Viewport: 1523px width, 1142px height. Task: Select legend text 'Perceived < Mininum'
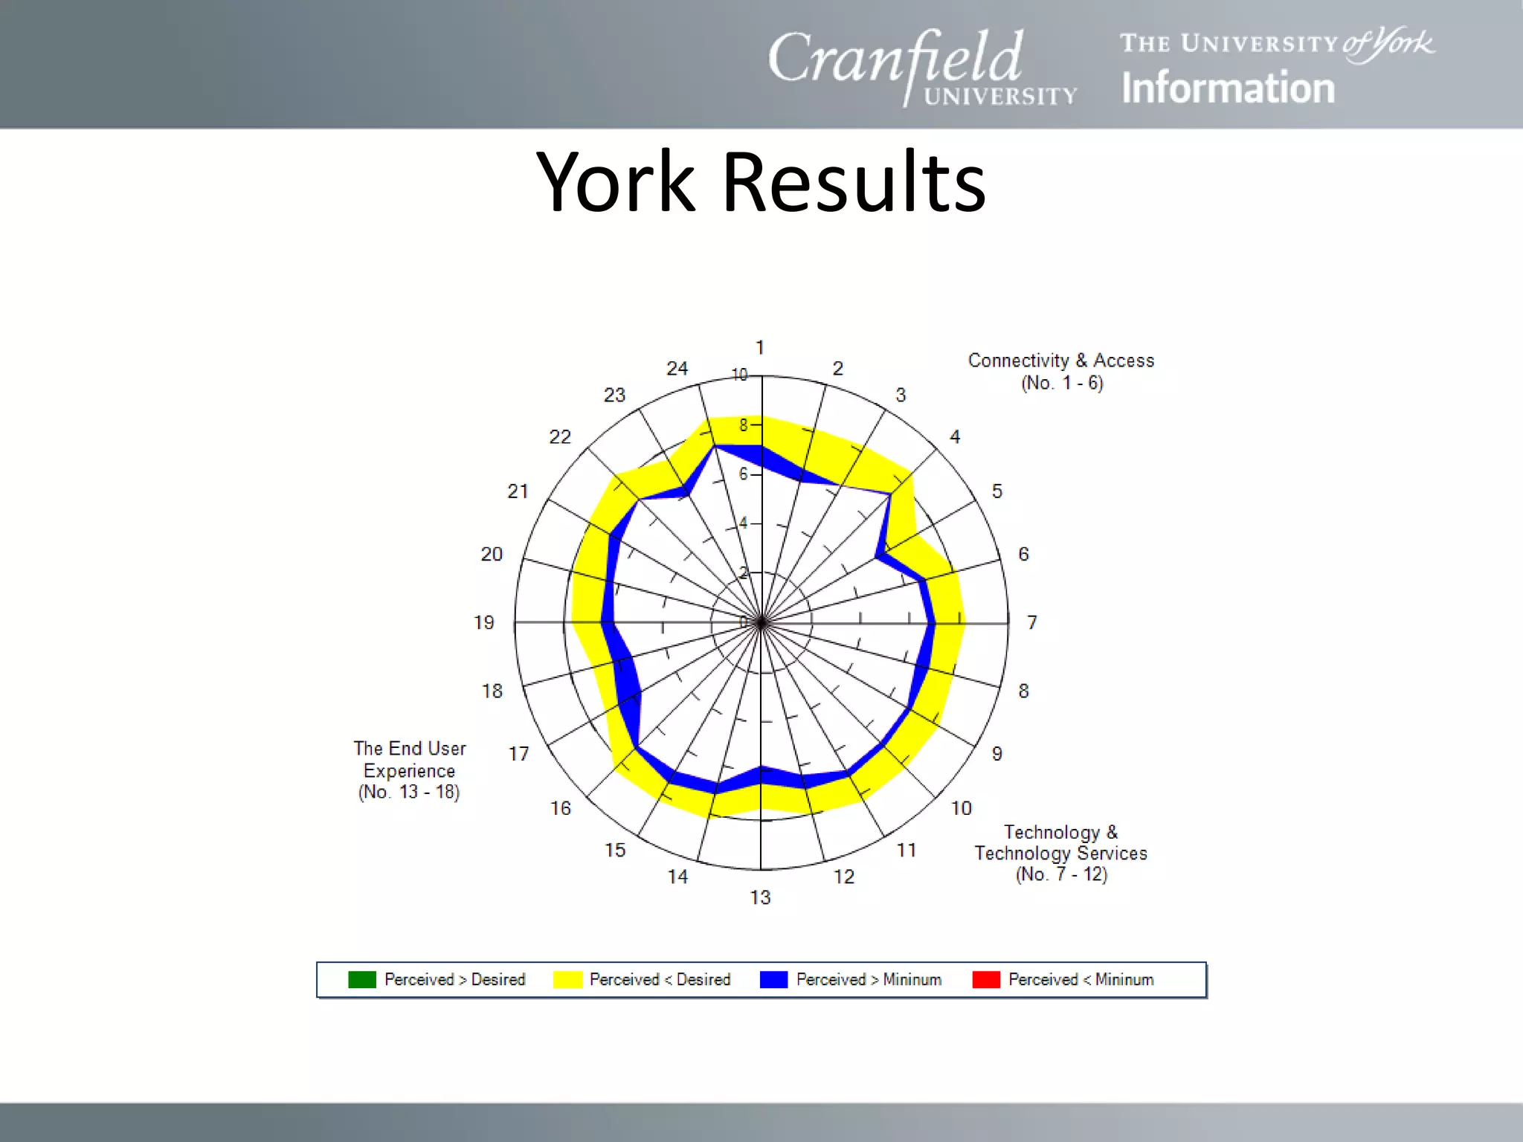point(1081,980)
